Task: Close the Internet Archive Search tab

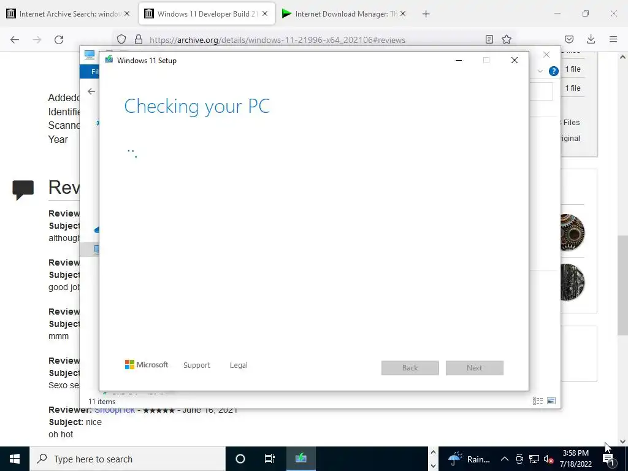Action: coord(127,13)
